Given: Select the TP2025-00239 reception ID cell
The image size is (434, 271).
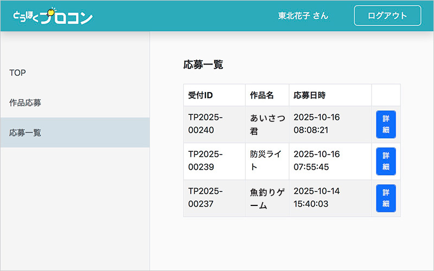Looking at the screenshot, I should [x=205, y=161].
